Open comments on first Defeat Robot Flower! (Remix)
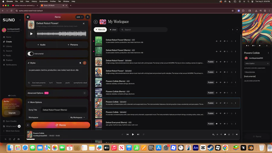Image resolution: width=272 pixels, height=153 pixels. point(225,41)
